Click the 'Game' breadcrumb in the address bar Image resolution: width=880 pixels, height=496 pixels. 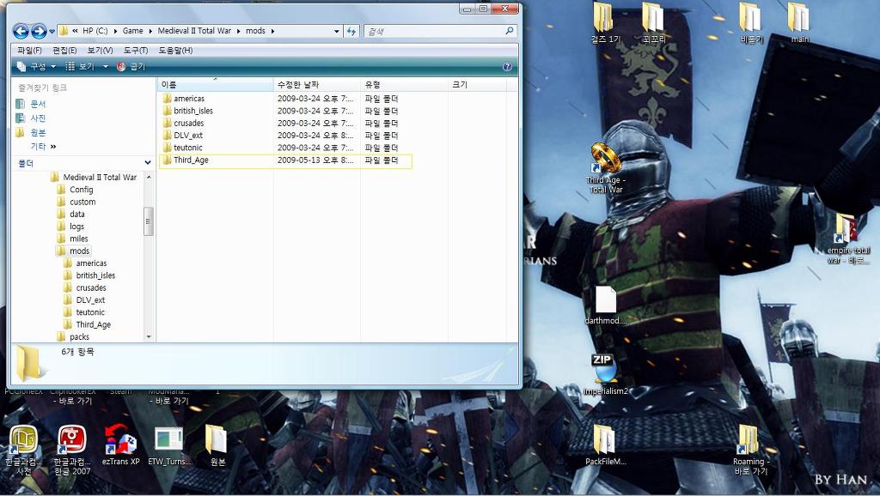point(133,31)
